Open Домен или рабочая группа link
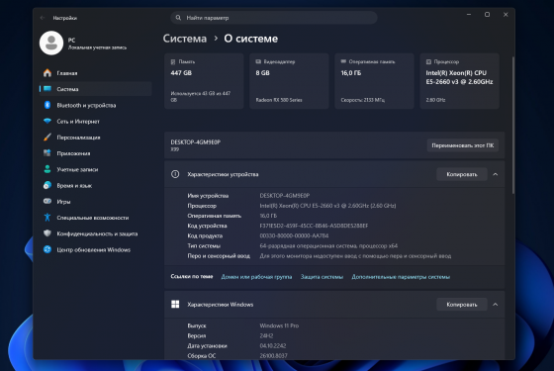This screenshot has height=371, width=554. pyautogui.click(x=256, y=277)
